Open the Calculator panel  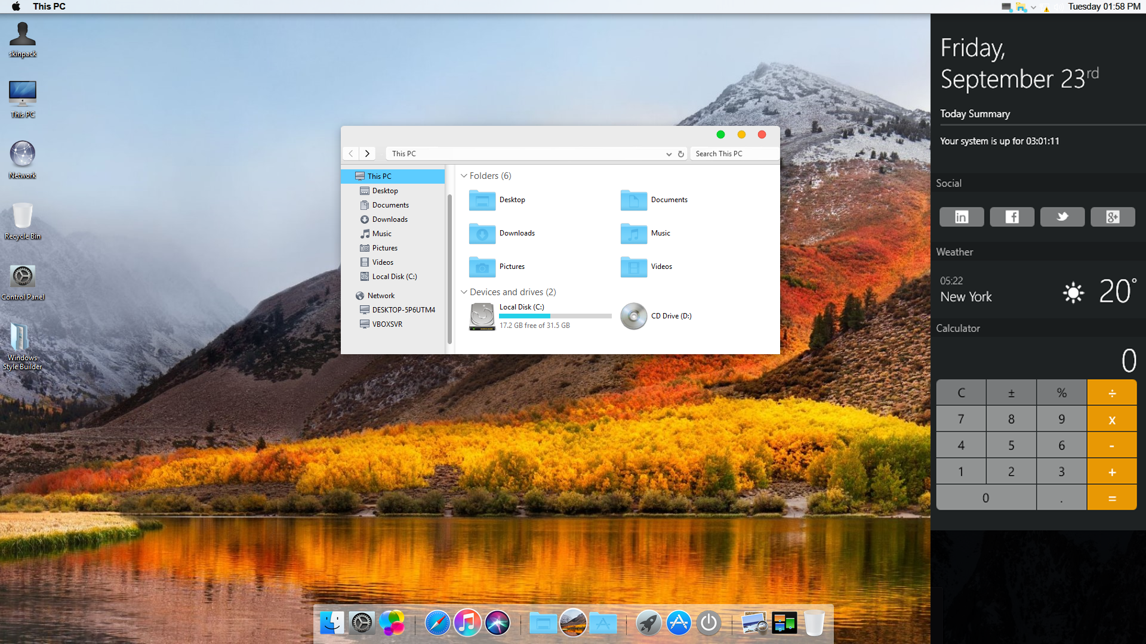959,327
